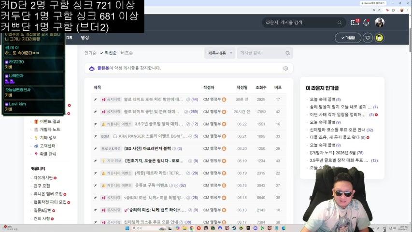Click the 작성일 column header

242,87
